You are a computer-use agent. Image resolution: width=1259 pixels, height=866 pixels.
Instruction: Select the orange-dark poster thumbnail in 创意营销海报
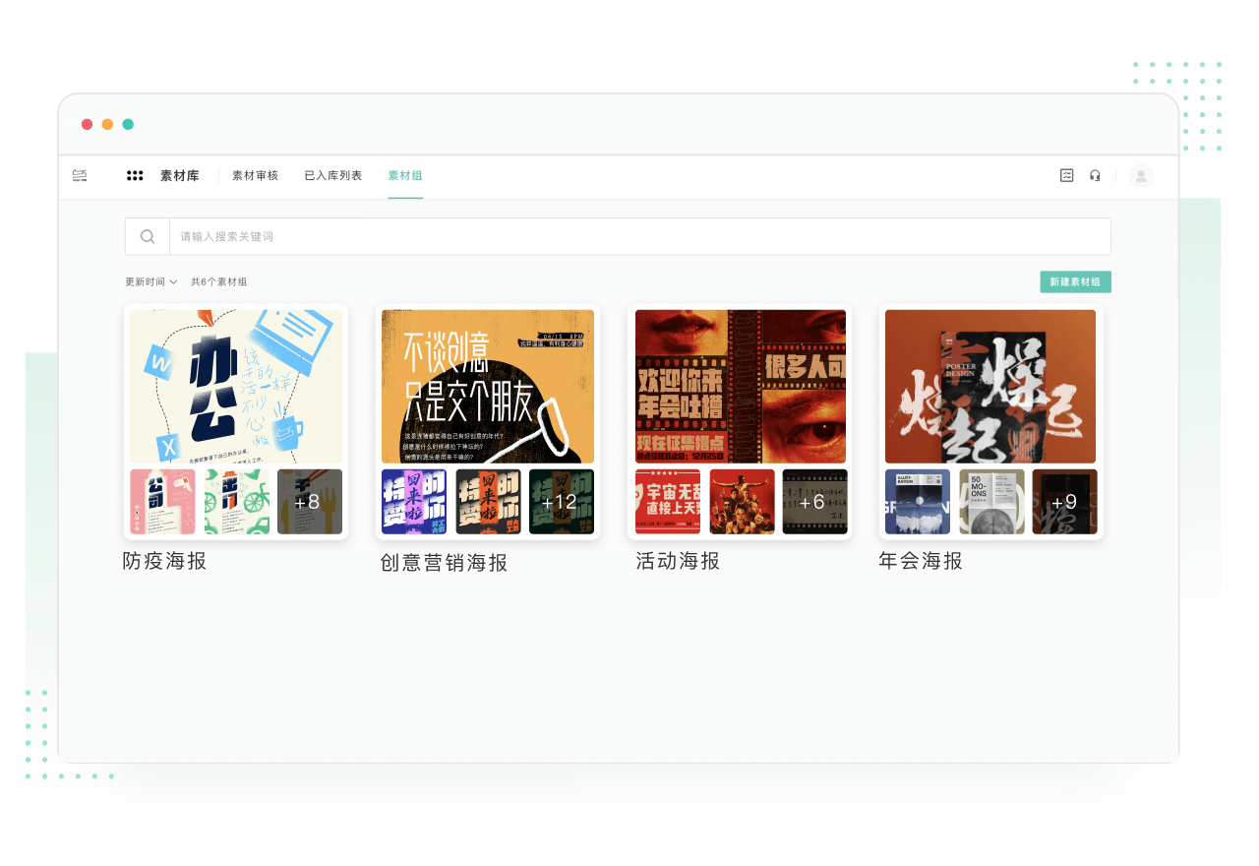[489, 502]
